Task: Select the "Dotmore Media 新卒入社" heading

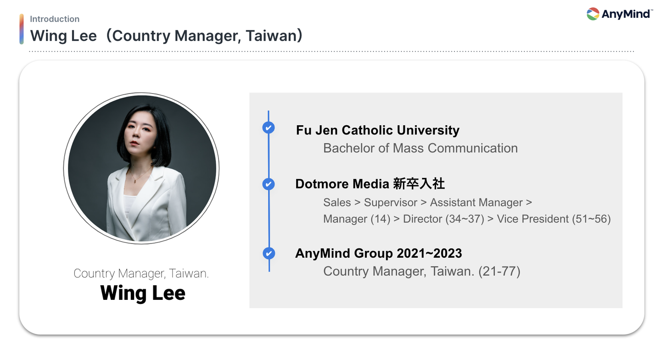Action: pos(370,184)
